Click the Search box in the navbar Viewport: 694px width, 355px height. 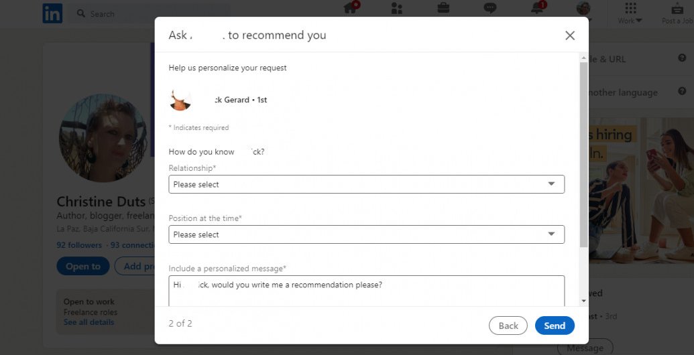tap(150, 13)
